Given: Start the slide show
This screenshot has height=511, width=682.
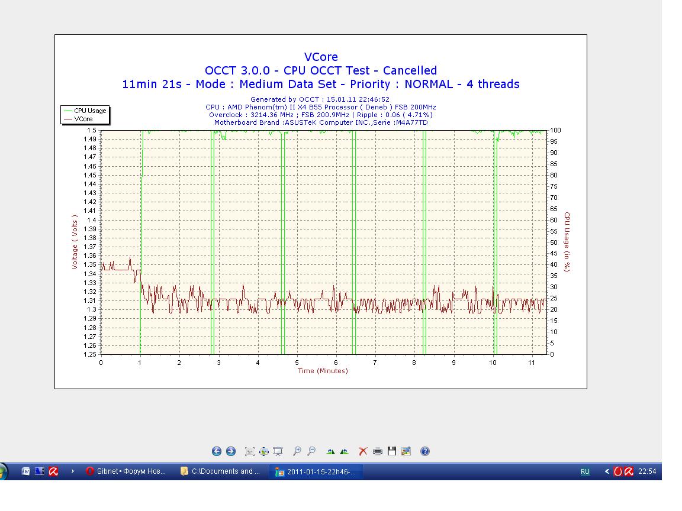Looking at the screenshot, I should pyautogui.click(x=278, y=451).
